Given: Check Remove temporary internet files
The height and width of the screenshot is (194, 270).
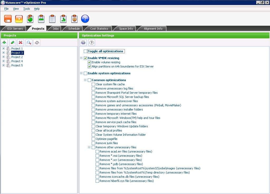Looking at the screenshot, I should tap(93, 114).
